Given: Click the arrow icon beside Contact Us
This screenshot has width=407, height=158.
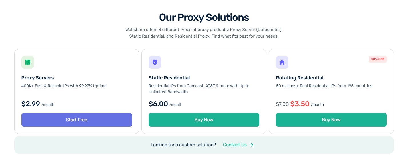Looking at the screenshot, I should [x=251, y=145].
